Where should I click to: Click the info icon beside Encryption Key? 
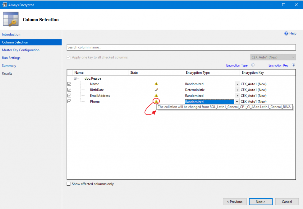pyautogui.click(x=293, y=65)
